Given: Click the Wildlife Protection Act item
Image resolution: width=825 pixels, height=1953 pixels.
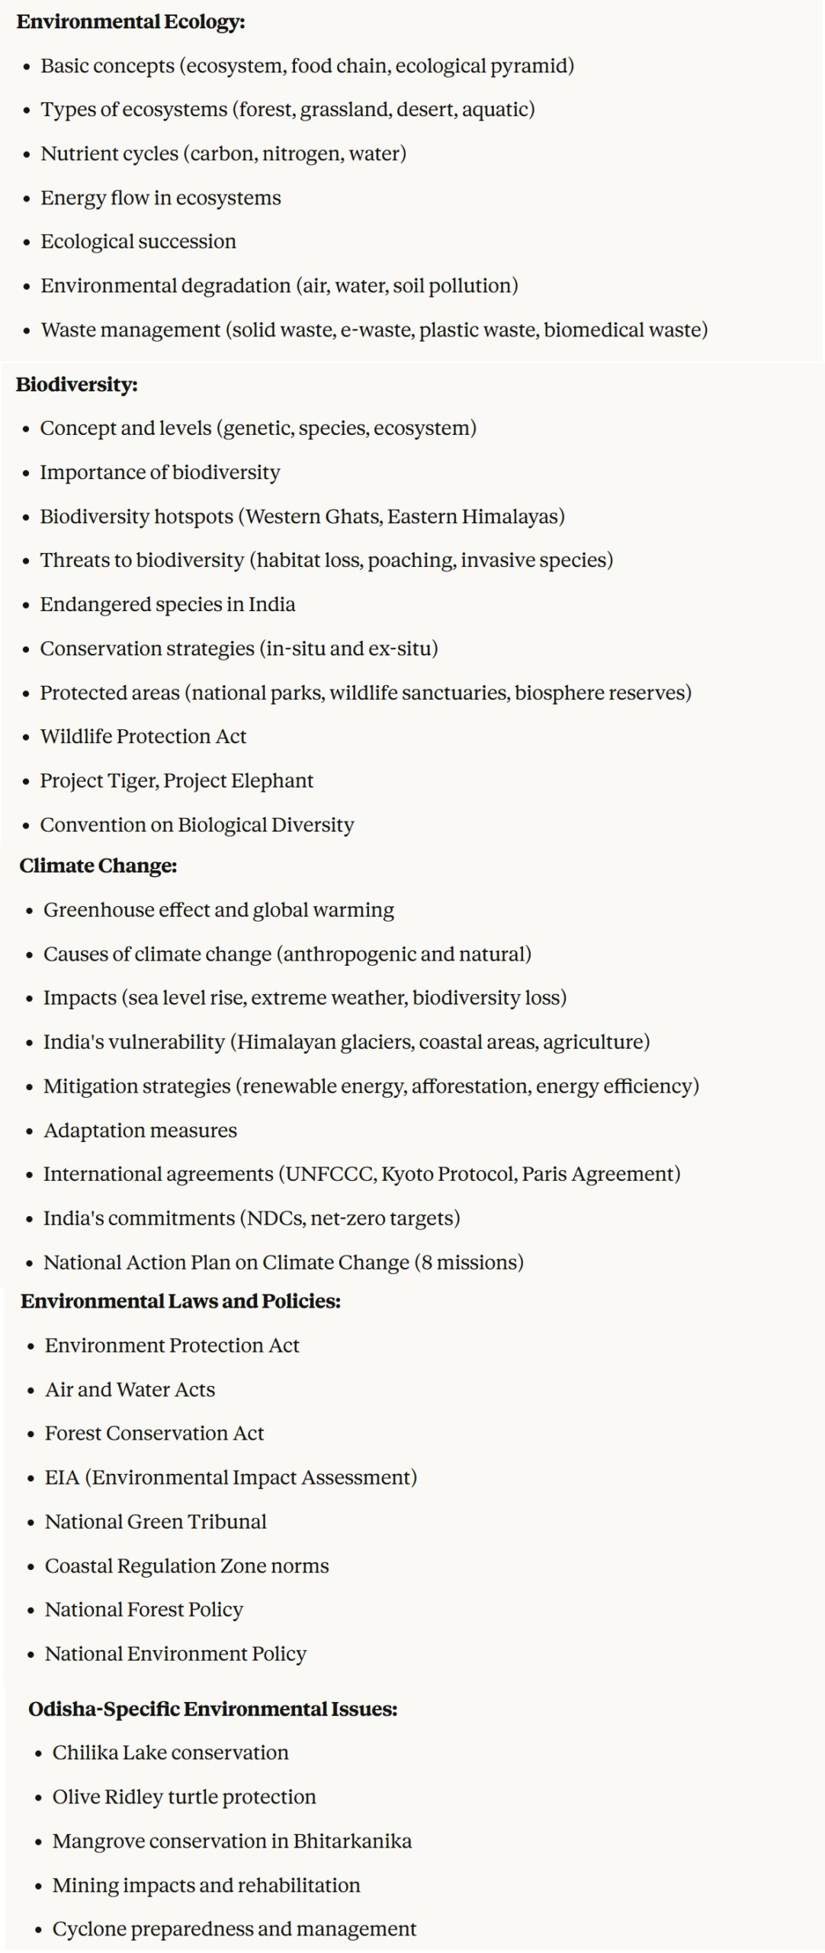Looking at the screenshot, I should click(x=143, y=737).
